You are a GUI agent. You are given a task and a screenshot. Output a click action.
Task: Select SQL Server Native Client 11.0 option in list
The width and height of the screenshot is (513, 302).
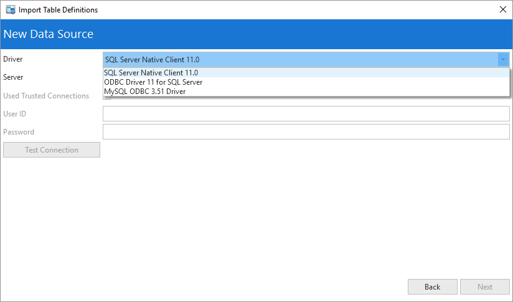pos(306,73)
